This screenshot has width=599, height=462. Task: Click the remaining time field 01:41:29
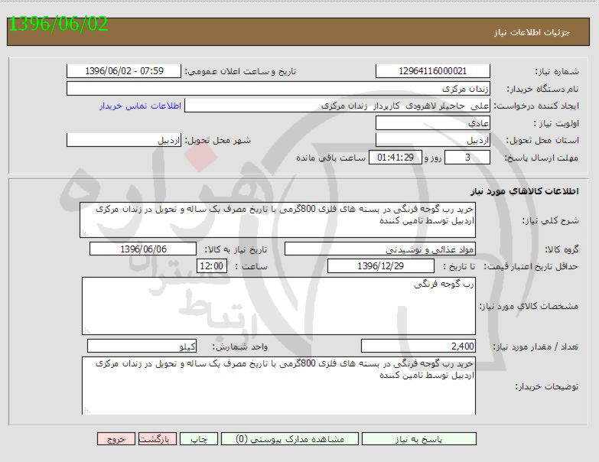(x=396, y=158)
